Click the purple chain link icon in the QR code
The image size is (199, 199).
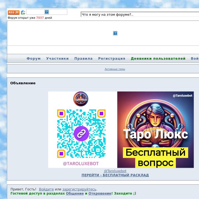tap(81, 133)
